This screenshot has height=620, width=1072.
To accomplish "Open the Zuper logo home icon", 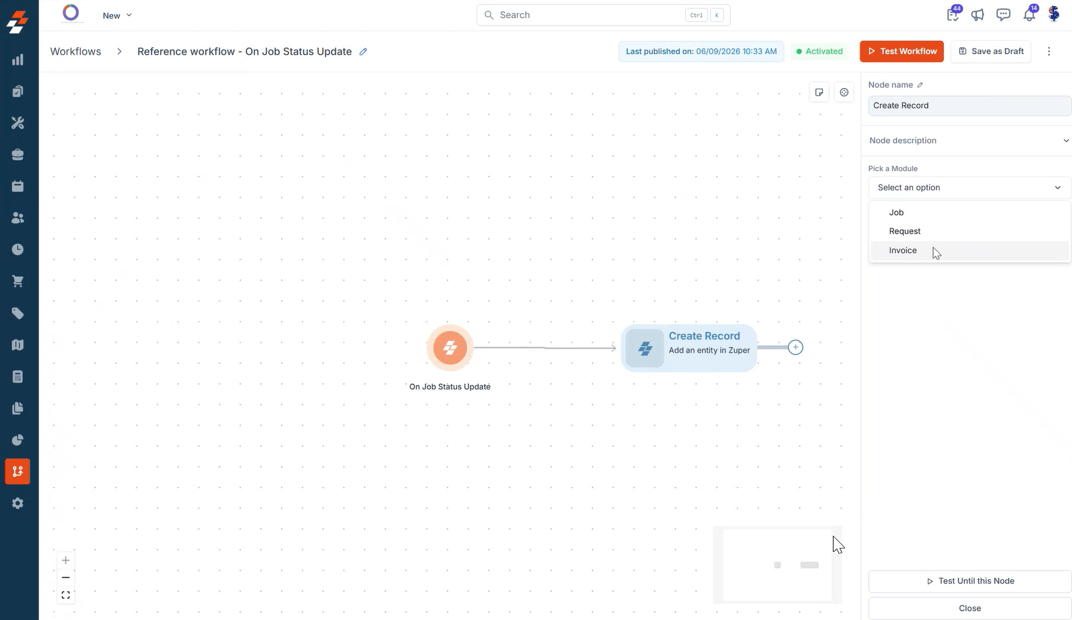I will (x=17, y=22).
